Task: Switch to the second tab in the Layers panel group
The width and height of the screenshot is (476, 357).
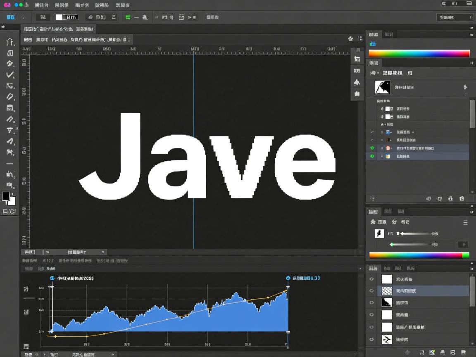Action: pyautogui.click(x=387, y=268)
